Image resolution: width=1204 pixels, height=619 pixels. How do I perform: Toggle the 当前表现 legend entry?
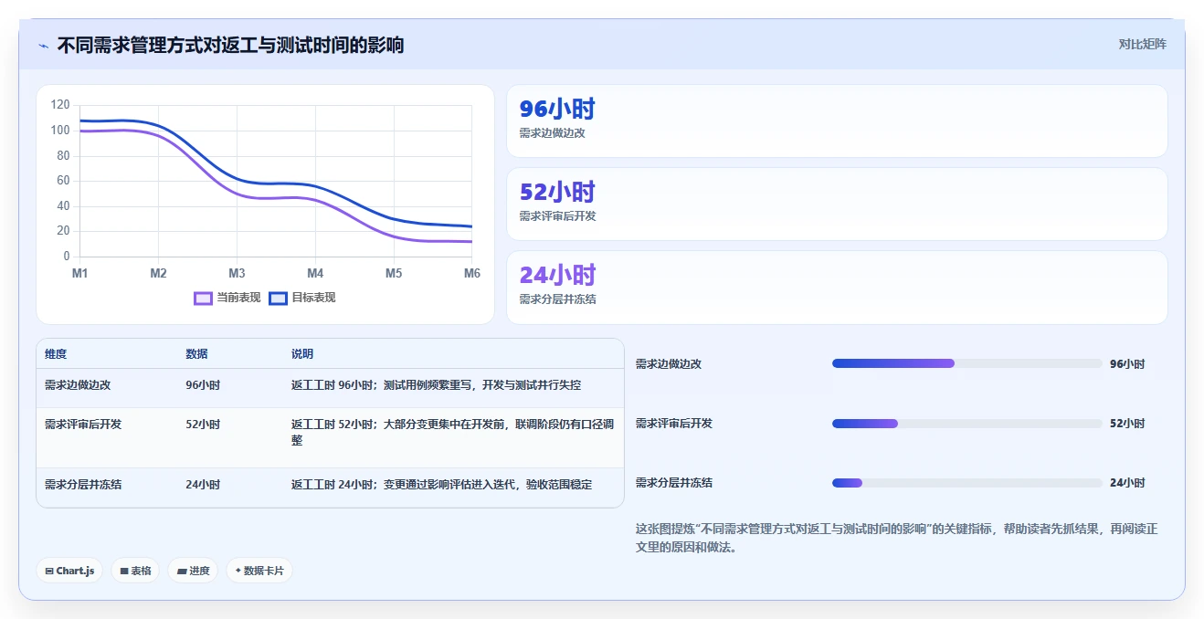pyautogui.click(x=227, y=298)
